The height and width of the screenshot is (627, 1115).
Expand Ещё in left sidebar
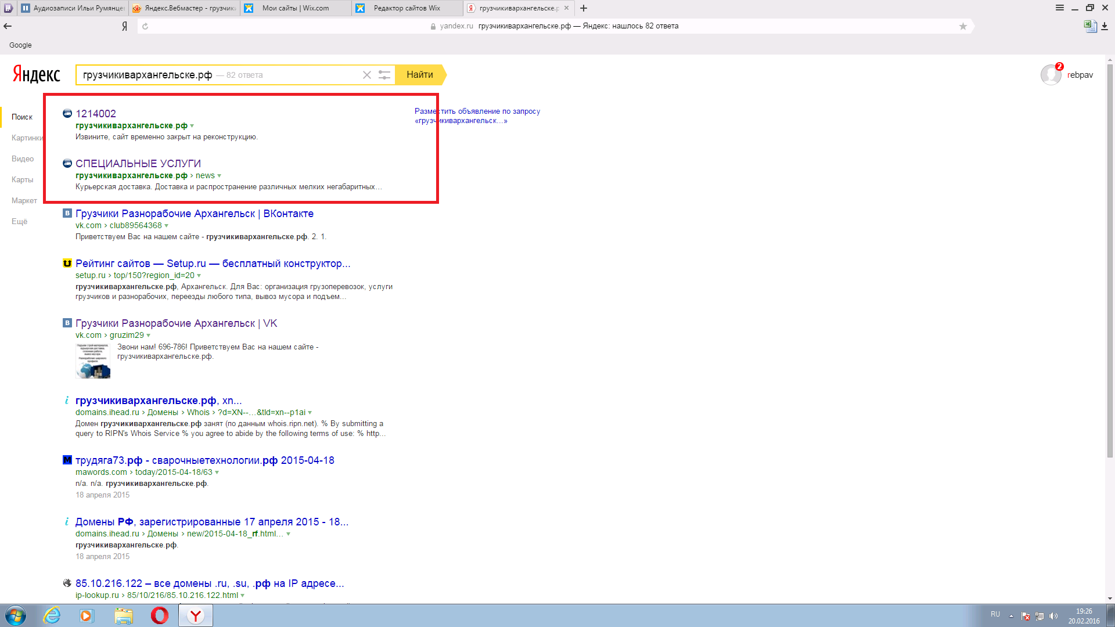19,221
